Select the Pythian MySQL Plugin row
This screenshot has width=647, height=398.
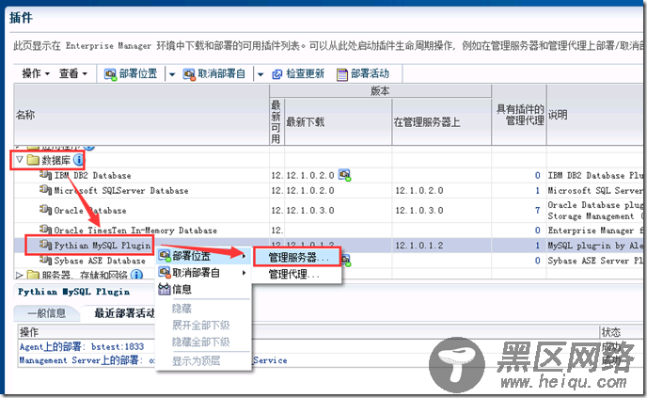click(x=328, y=246)
